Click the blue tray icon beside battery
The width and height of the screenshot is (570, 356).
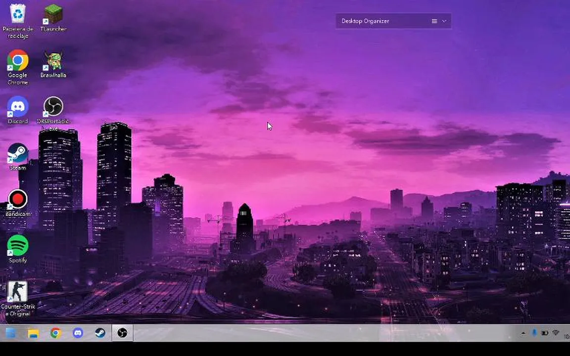(x=534, y=333)
